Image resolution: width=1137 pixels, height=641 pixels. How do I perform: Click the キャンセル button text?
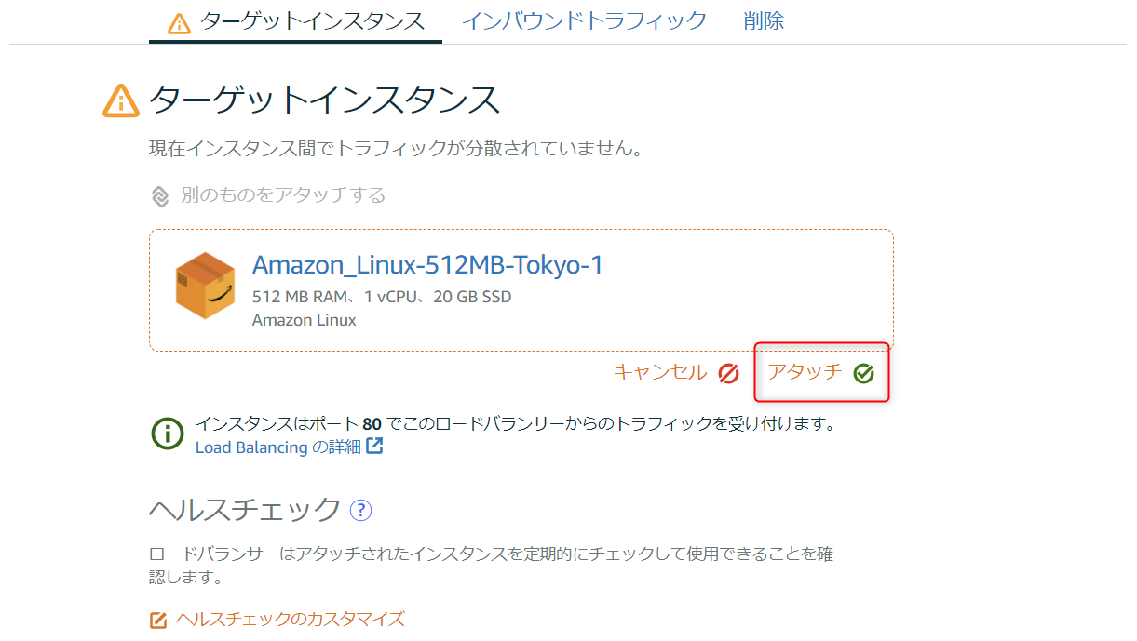660,372
